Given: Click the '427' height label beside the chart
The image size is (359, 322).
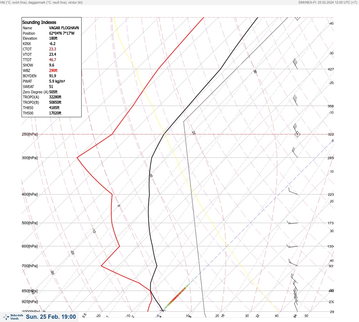Looking at the screenshot, I should [331, 69].
